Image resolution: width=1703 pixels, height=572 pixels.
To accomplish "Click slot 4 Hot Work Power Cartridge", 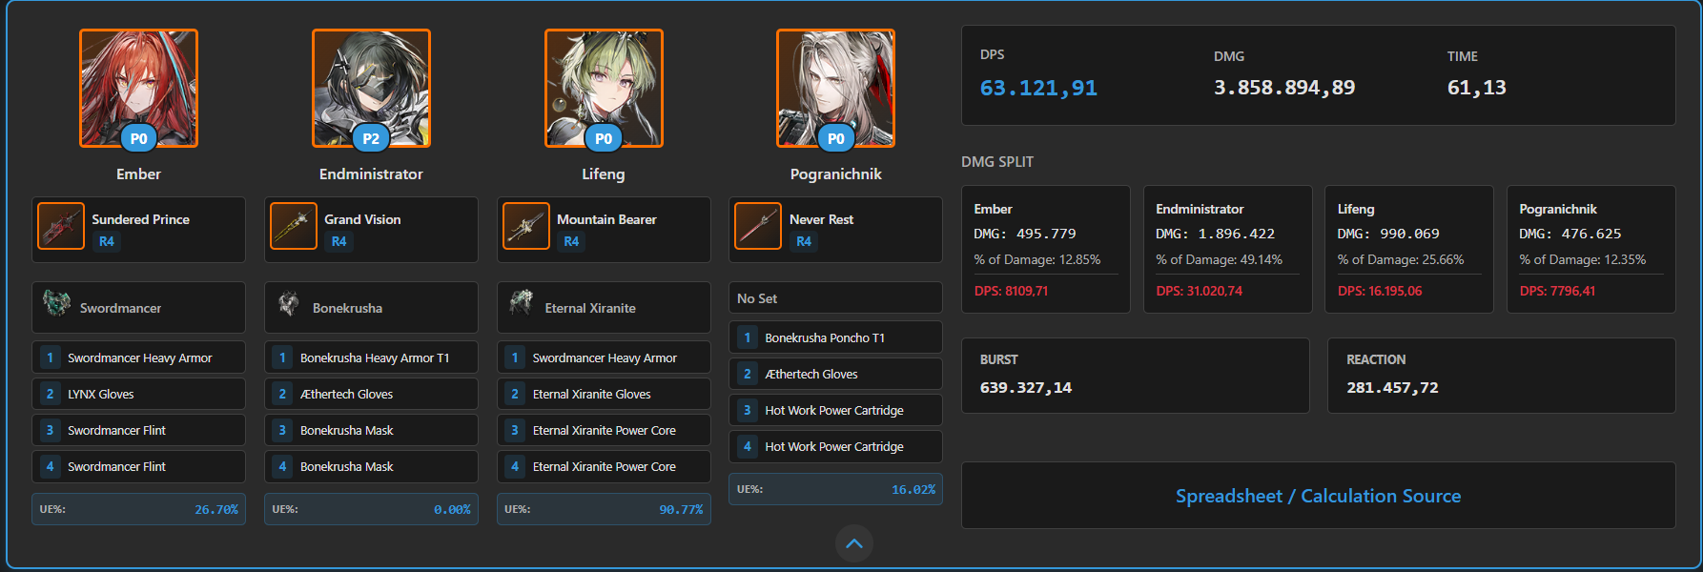I will (835, 446).
